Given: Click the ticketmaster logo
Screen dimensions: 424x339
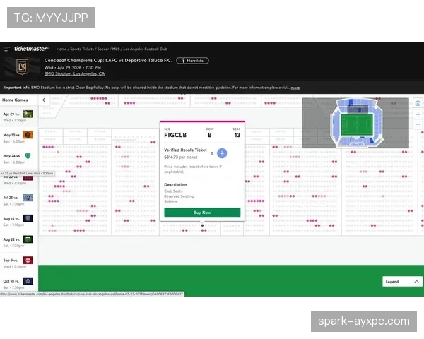Looking at the screenshot, I should (31, 49).
